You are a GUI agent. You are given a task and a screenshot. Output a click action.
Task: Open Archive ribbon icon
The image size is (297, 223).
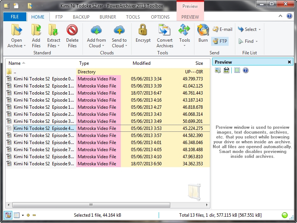(16, 30)
